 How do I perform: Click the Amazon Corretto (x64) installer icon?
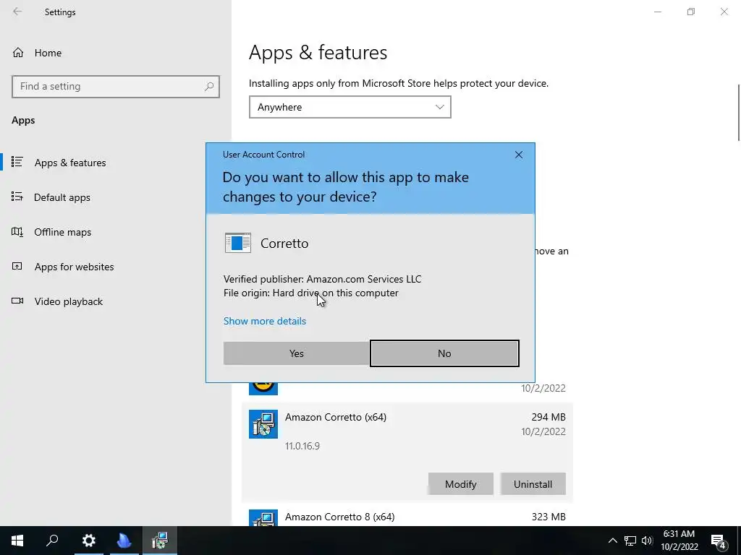[263, 423]
